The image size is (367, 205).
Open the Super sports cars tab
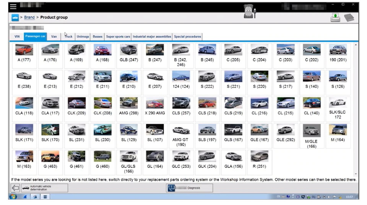tap(118, 37)
